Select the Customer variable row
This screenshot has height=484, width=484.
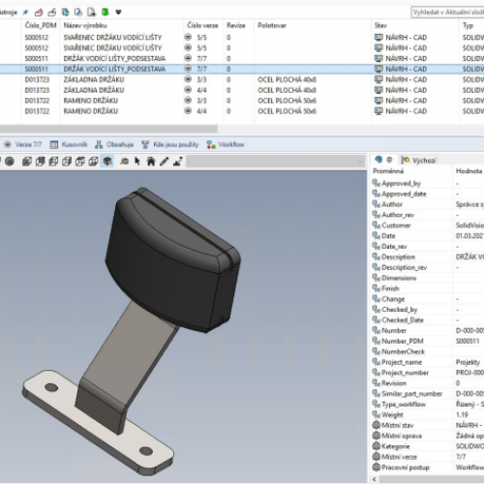click(428, 226)
